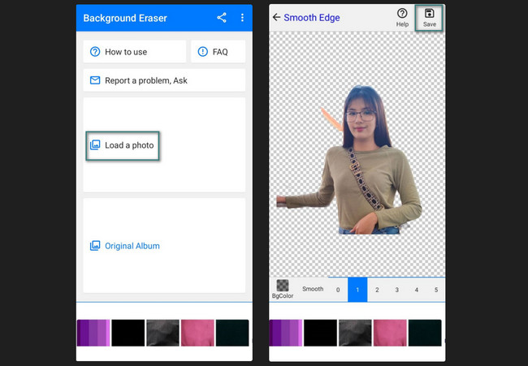Click the cutout woman image on canvas
This screenshot has height=366, width=528.
[350, 160]
